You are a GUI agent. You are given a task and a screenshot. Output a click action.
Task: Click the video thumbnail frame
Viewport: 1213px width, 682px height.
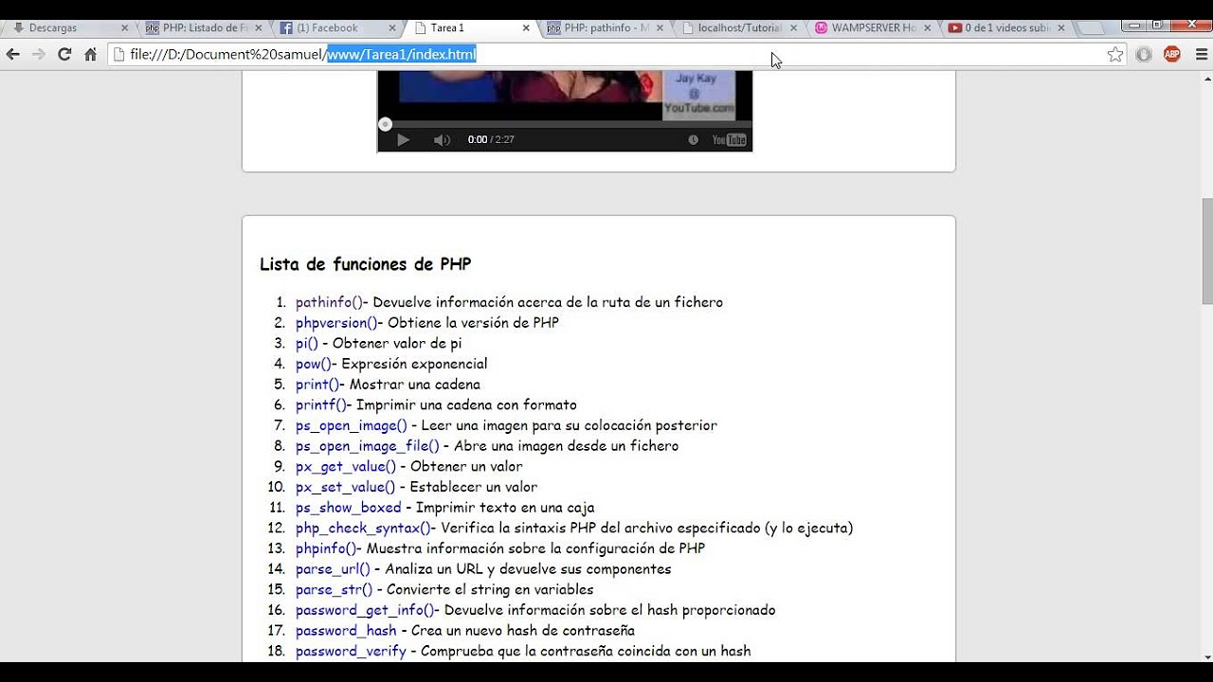coord(565,95)
